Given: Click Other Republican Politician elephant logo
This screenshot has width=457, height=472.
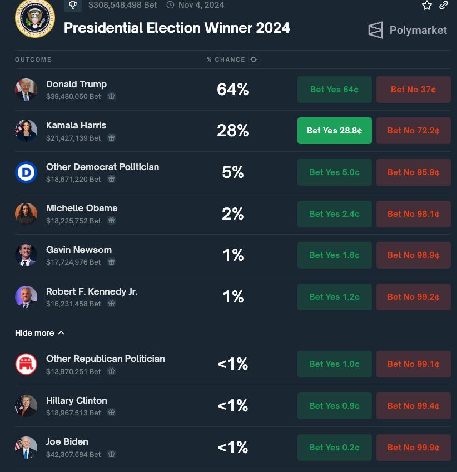Looking at the screenshot, I should point(26,364).
